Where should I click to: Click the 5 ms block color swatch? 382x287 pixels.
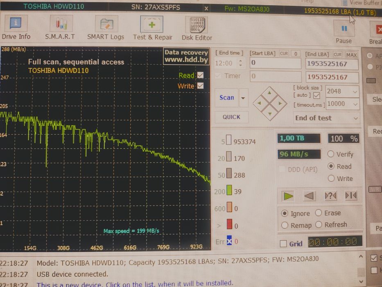pos(229,139)
